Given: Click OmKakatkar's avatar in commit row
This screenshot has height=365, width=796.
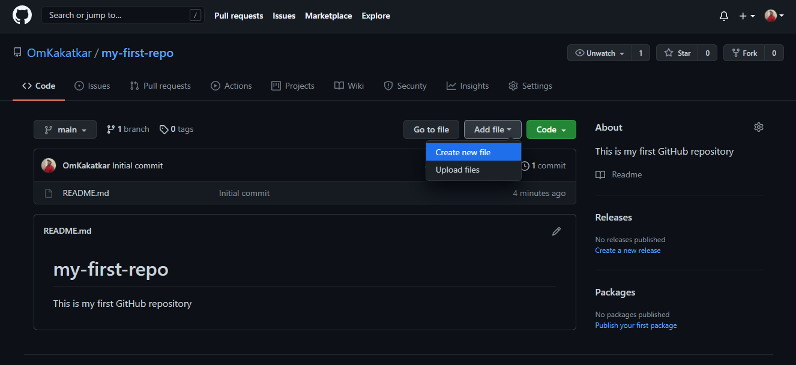Looking at the screenshot, I should coord(49,165).
